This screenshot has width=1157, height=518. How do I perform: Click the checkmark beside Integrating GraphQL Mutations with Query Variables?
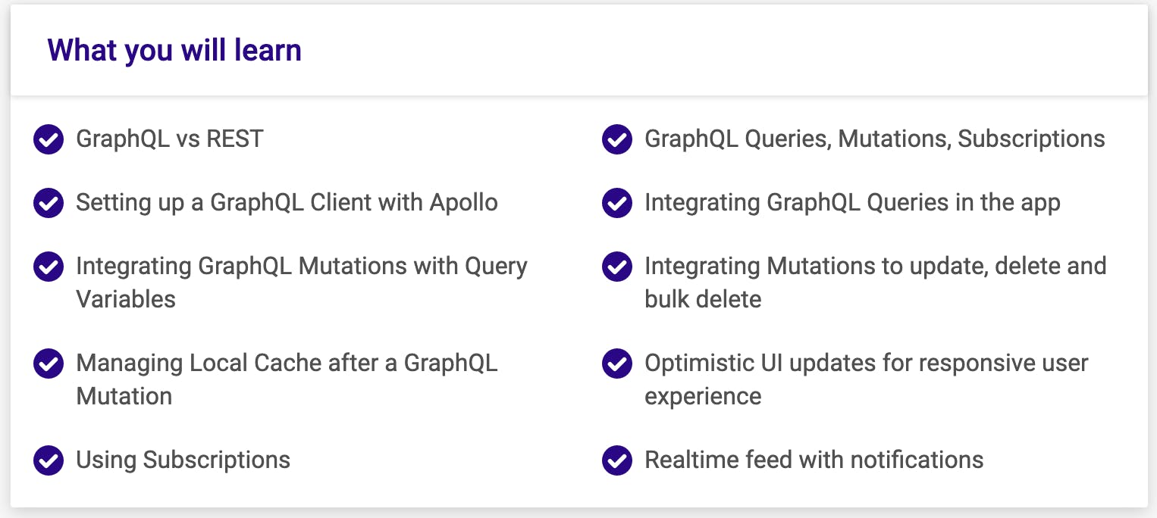point(49,267)
